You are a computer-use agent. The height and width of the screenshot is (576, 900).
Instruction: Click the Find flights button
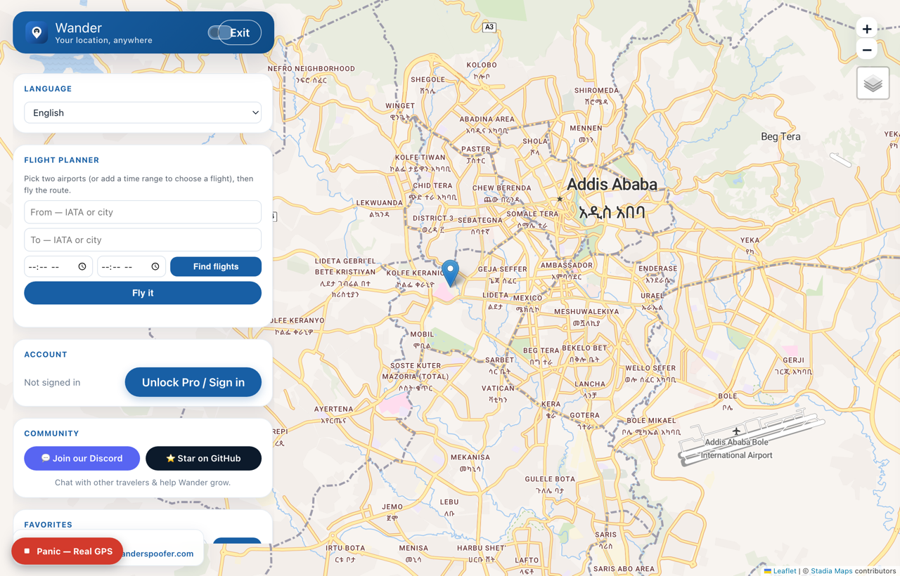[x=216, y=267]
